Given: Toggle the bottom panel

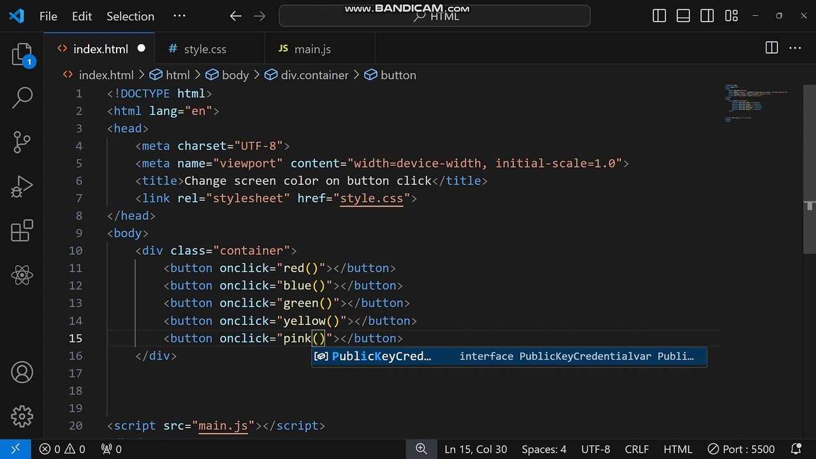Looking at the screenshot, I should (x=683, y=16).
